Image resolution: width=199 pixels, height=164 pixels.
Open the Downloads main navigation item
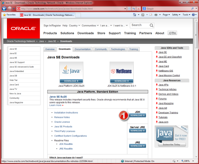point(86,33)
